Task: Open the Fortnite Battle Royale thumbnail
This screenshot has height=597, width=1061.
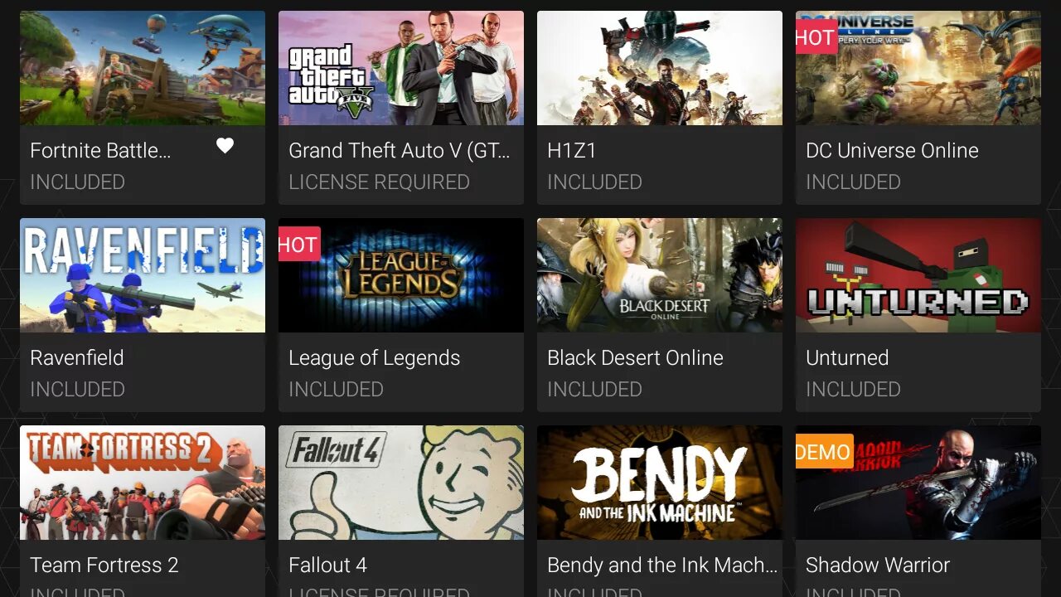Action: coord(143,68)
